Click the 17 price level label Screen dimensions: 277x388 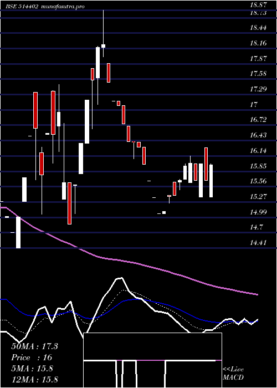tap(254, 105)
